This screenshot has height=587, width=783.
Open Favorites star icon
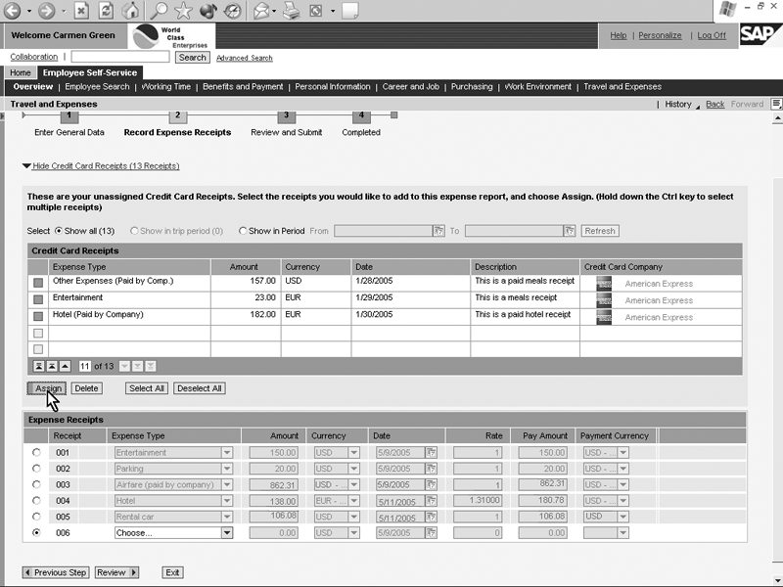(x=184, y=10)
